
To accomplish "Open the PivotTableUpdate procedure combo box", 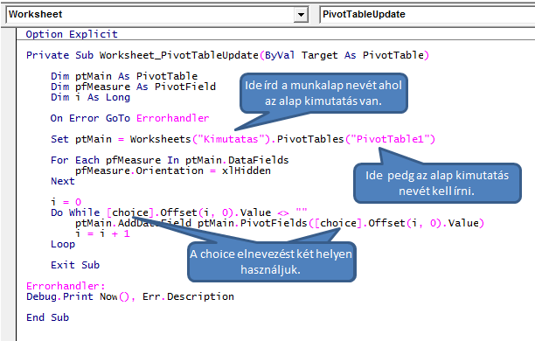I will [x=427, y=15].
